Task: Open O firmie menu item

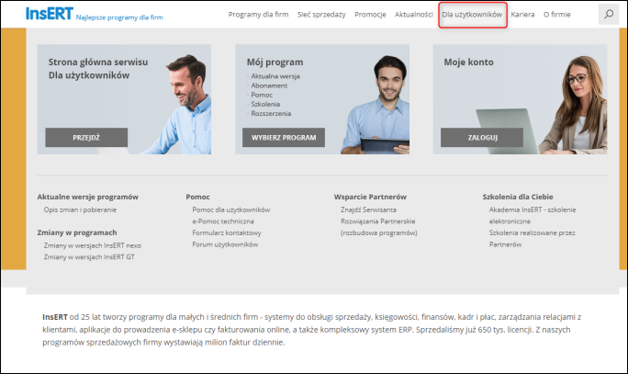Action: pos(556,15)
